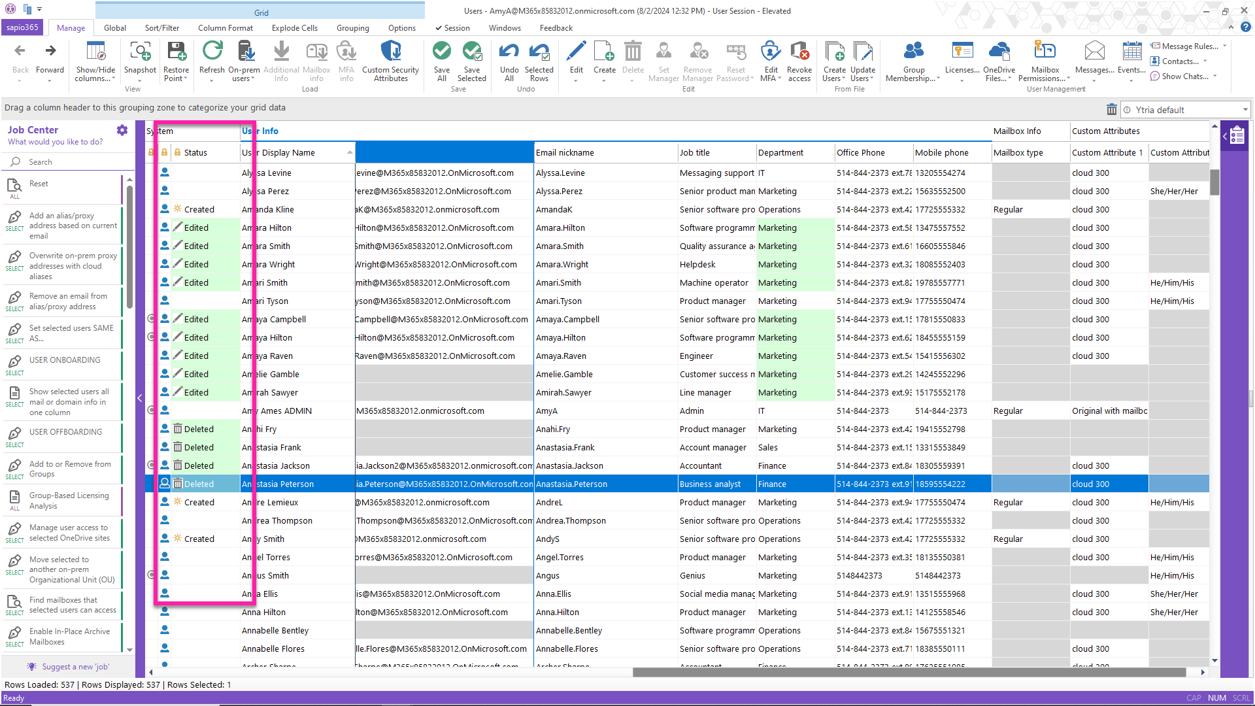Viewport: 1255px width, 706px height.
Task: Click the Restore Point button
Action: [x=176, y=61]
